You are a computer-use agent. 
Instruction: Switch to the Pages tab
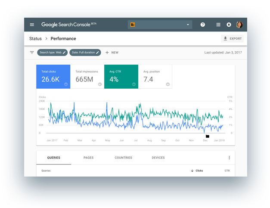coord(88,158)
